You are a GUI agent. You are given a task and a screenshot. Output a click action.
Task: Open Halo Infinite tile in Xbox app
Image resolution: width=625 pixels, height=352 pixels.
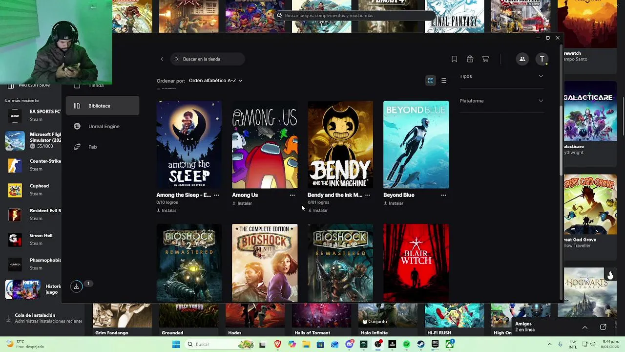click(388, 320)
